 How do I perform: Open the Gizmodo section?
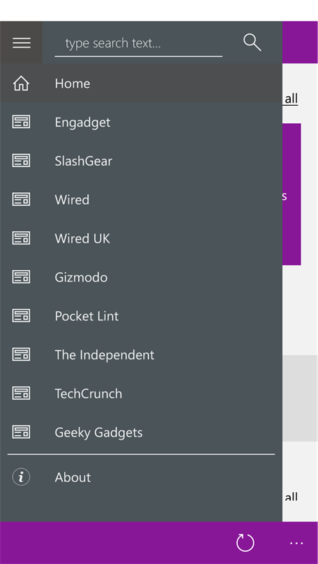[x=141, y=277]
